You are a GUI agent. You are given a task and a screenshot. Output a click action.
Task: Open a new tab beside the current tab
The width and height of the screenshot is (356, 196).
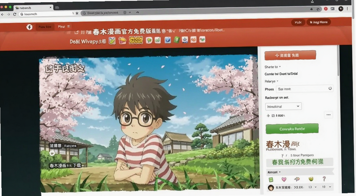(x=57, y=8)
